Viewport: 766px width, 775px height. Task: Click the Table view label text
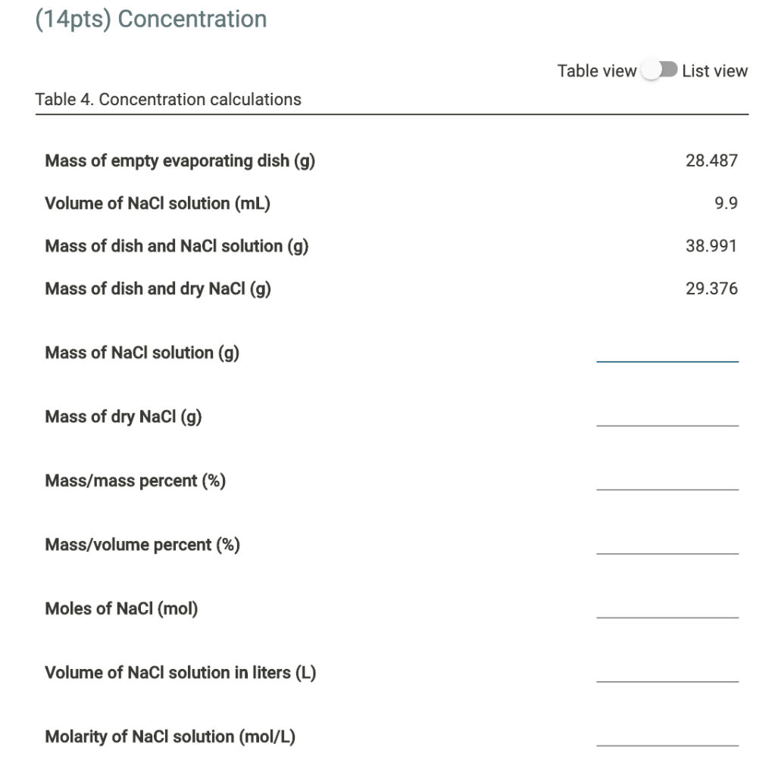(597, 70)
